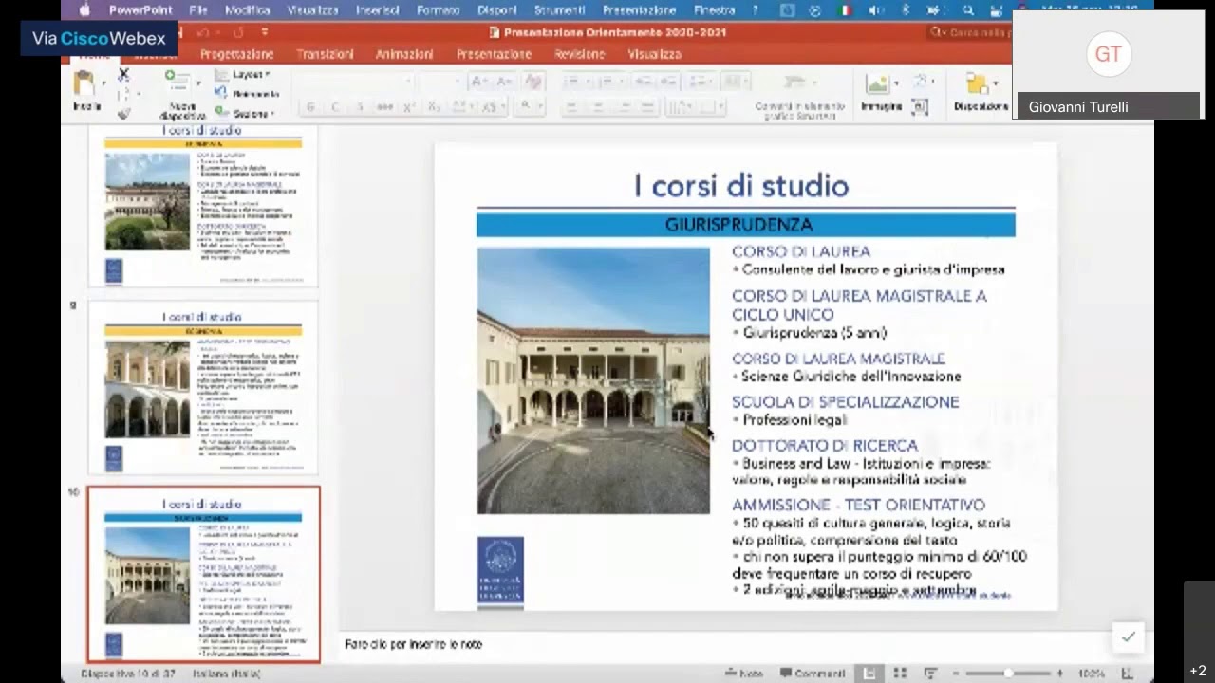This screenshot has width=1215, height=683.
Task: Open the Animazioni ribbon tab
Action: (x=404, y=54)
